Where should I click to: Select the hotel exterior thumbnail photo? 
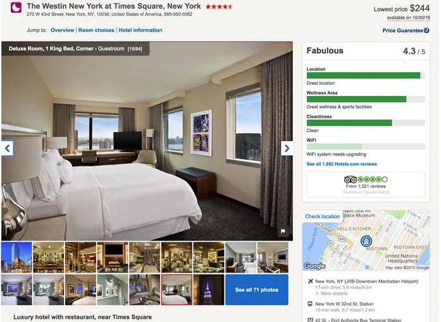16,258
